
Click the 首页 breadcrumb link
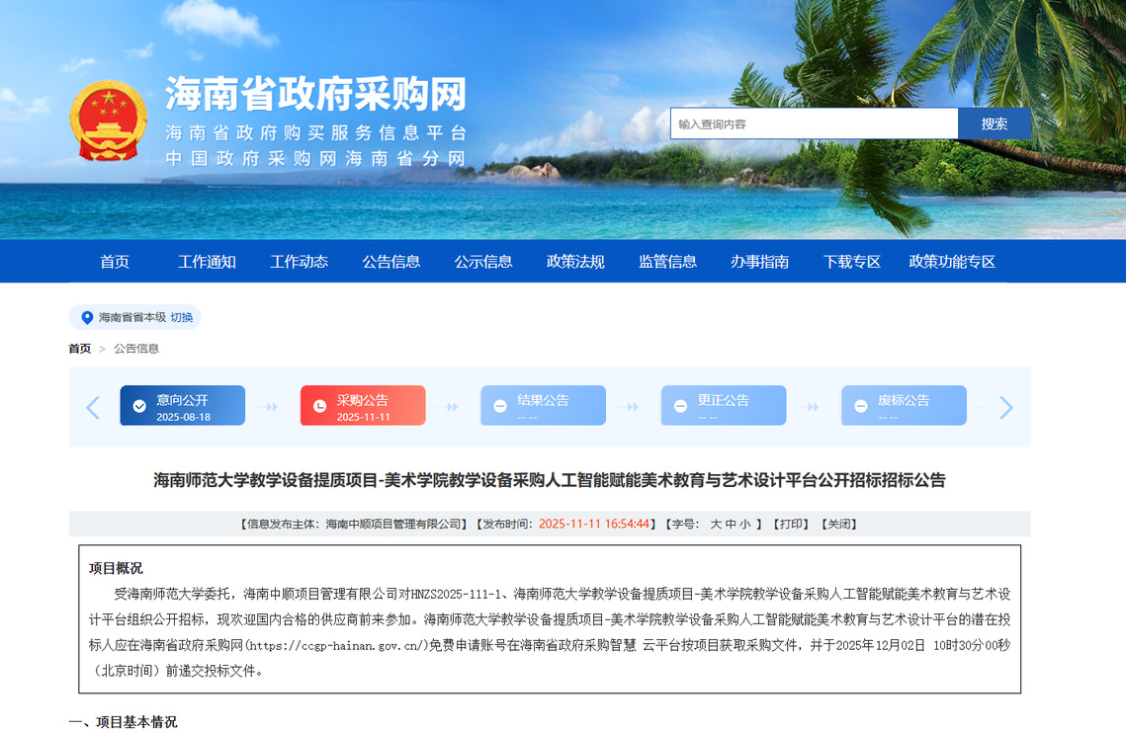[79, 349]
